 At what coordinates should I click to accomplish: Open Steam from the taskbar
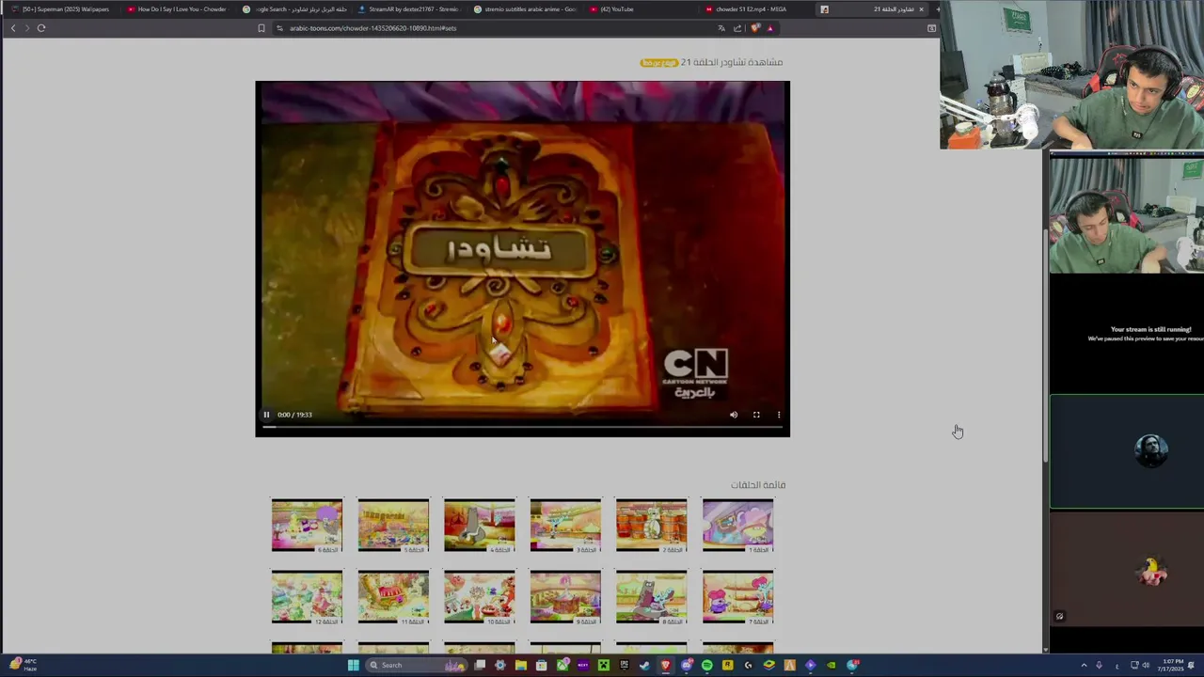click(644, 665)
